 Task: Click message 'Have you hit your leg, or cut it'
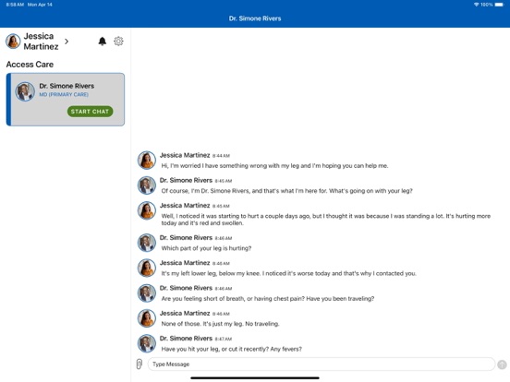[x=232, y=349]
